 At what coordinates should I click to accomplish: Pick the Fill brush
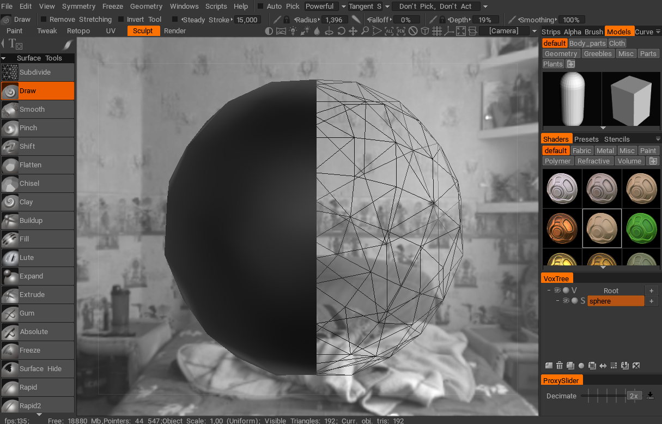(37, 239)
